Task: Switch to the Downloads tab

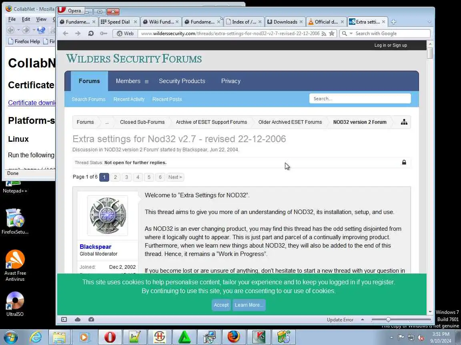Action: tap(285, 22)
